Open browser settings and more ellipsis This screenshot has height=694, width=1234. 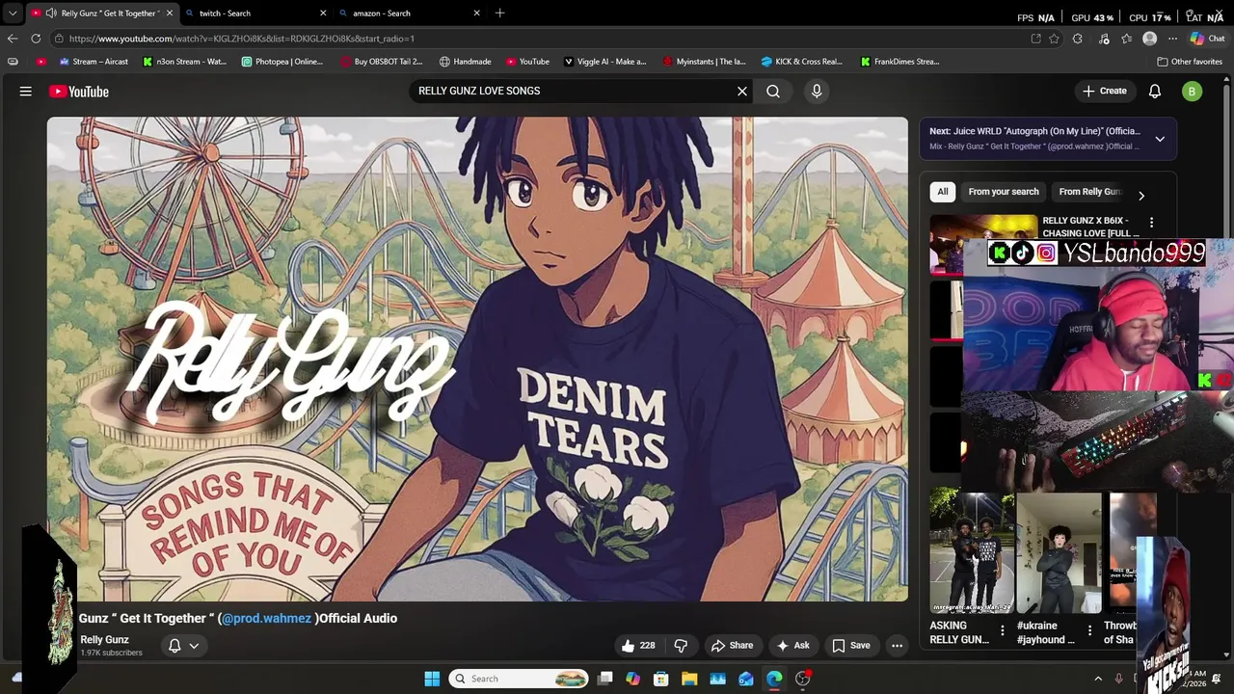(1172, 39)
